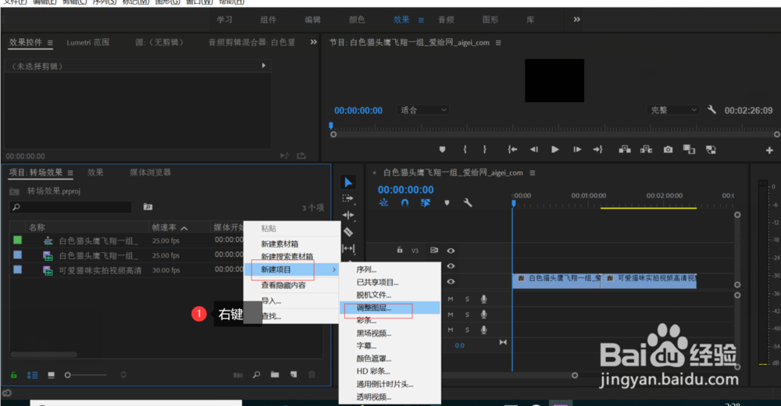Open playback resolution dropdown 完整

click(673, 110)
